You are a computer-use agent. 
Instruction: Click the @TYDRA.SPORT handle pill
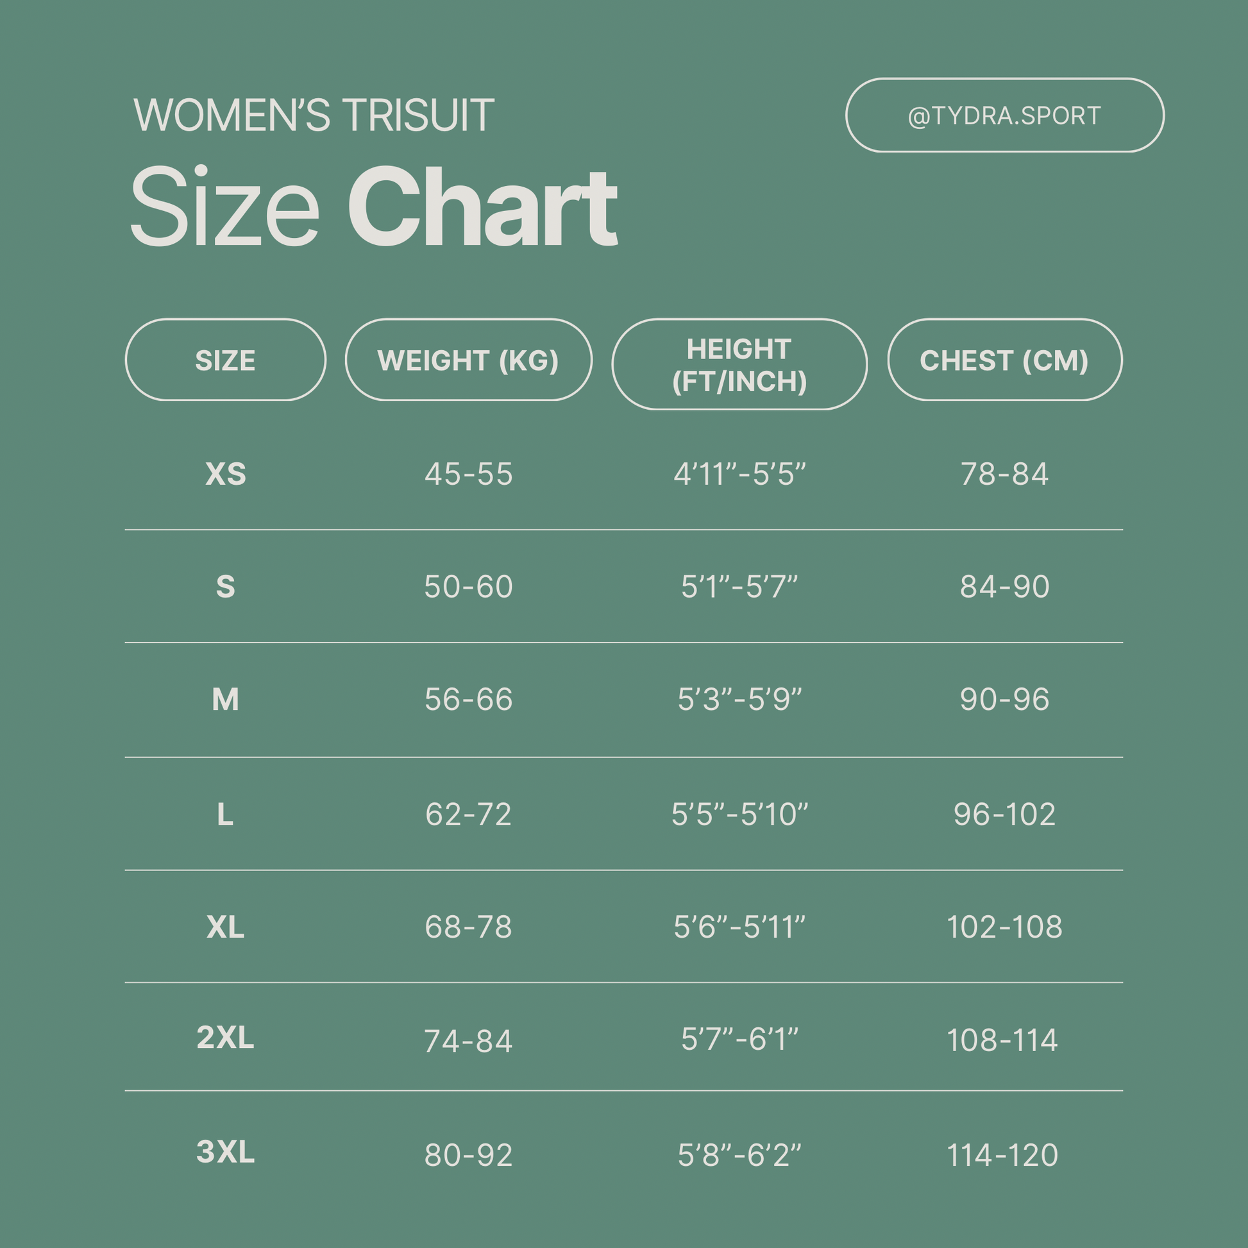pos(1004,115)
